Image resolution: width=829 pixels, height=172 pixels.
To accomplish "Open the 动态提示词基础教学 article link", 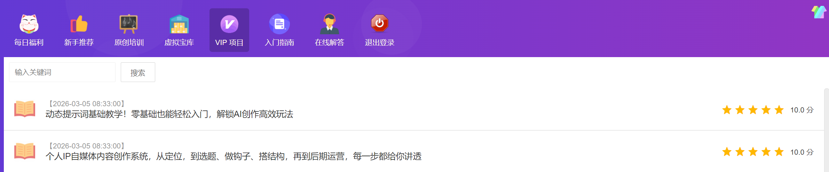I will [169, 114].
